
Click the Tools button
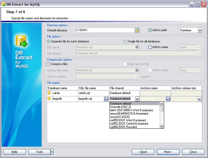[x=39, y=152]
